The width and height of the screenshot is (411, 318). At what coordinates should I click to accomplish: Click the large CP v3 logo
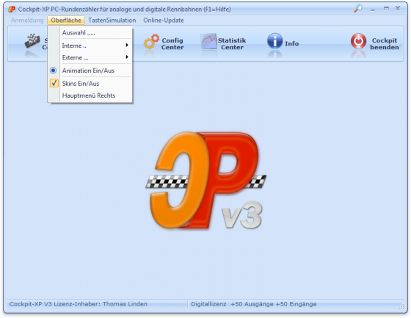coord(206,181)
